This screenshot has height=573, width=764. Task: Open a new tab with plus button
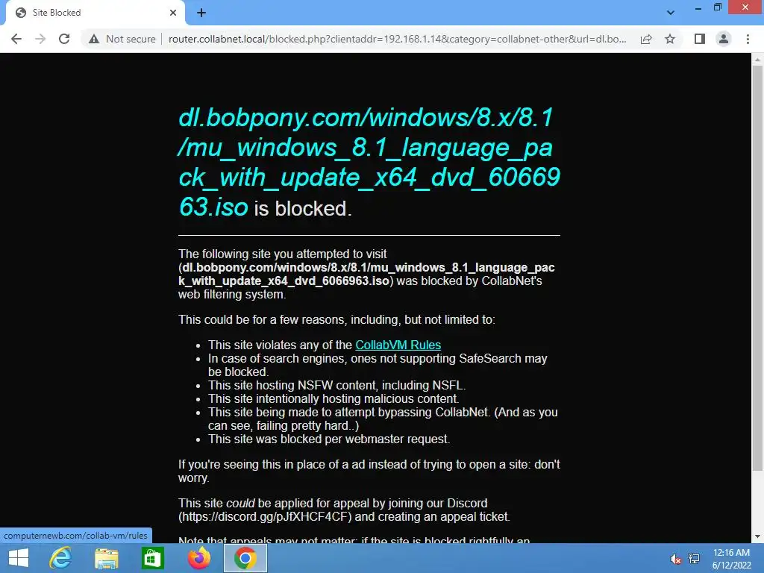point(201,13)
